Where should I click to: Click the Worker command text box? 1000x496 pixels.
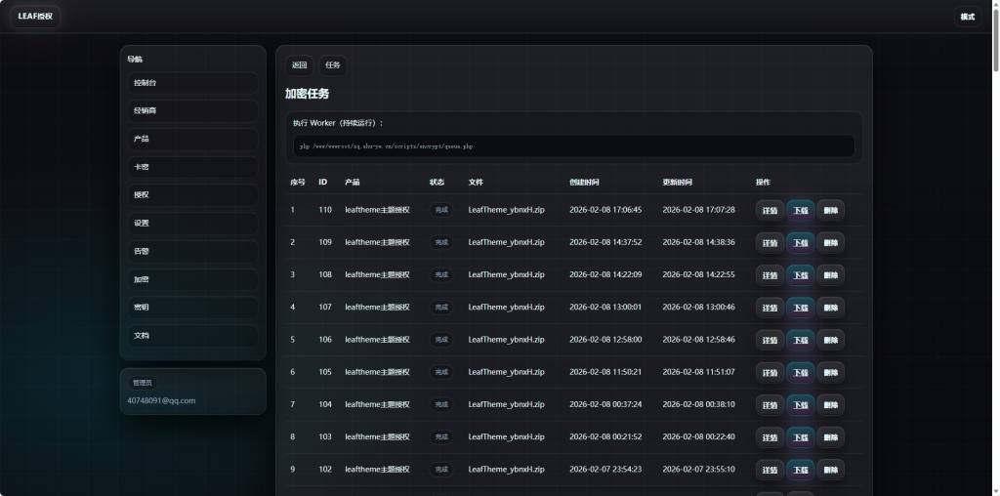(573, 146)
